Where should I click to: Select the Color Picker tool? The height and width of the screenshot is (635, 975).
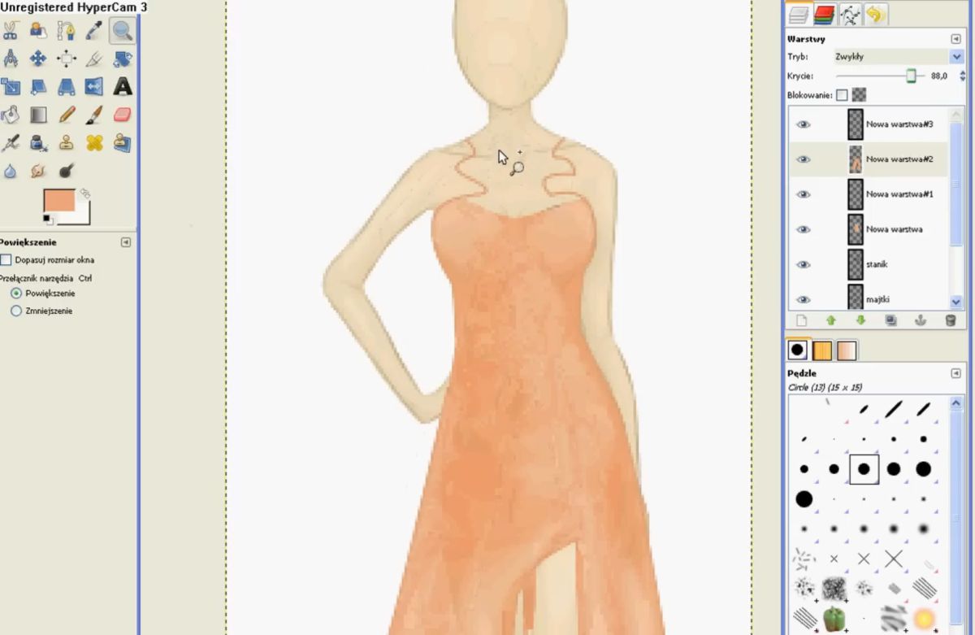(94, 31)
